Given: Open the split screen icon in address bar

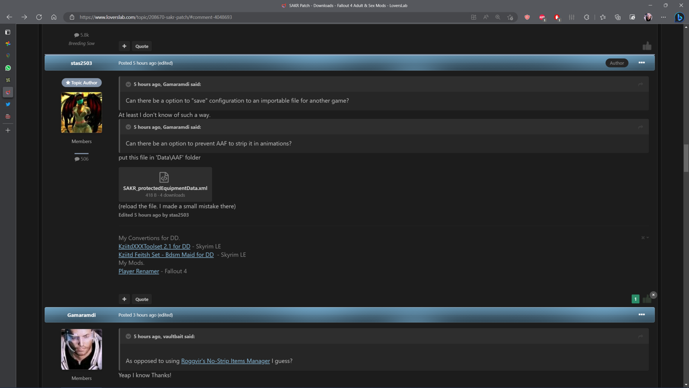Looking at the screenshot, I should tap(474, 17).
